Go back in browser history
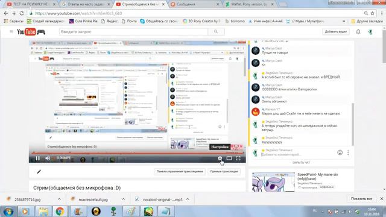Image resolution: width=386 pixels, height=217 pixels. (x=6, y=13)
